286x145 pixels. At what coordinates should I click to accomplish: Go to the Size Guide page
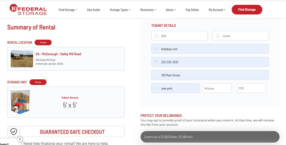(93, 10)
